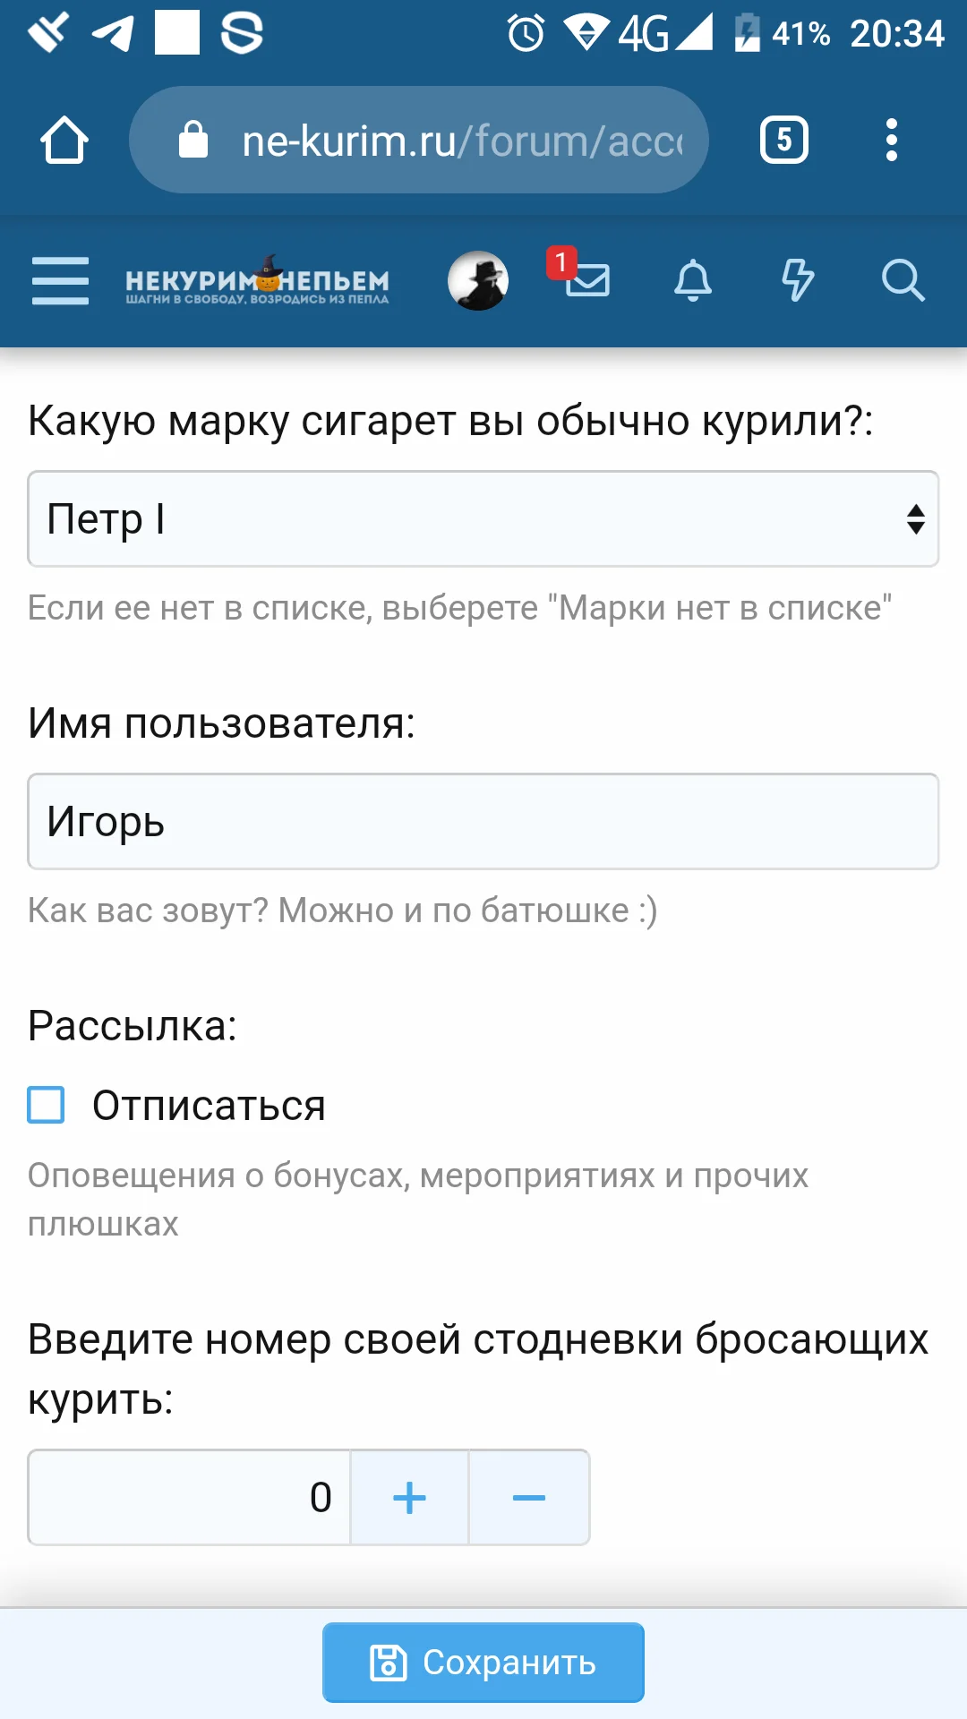This screenshot has width=967, height=1719.
Task: Go to the browser home page
Action: click(64, 141)
